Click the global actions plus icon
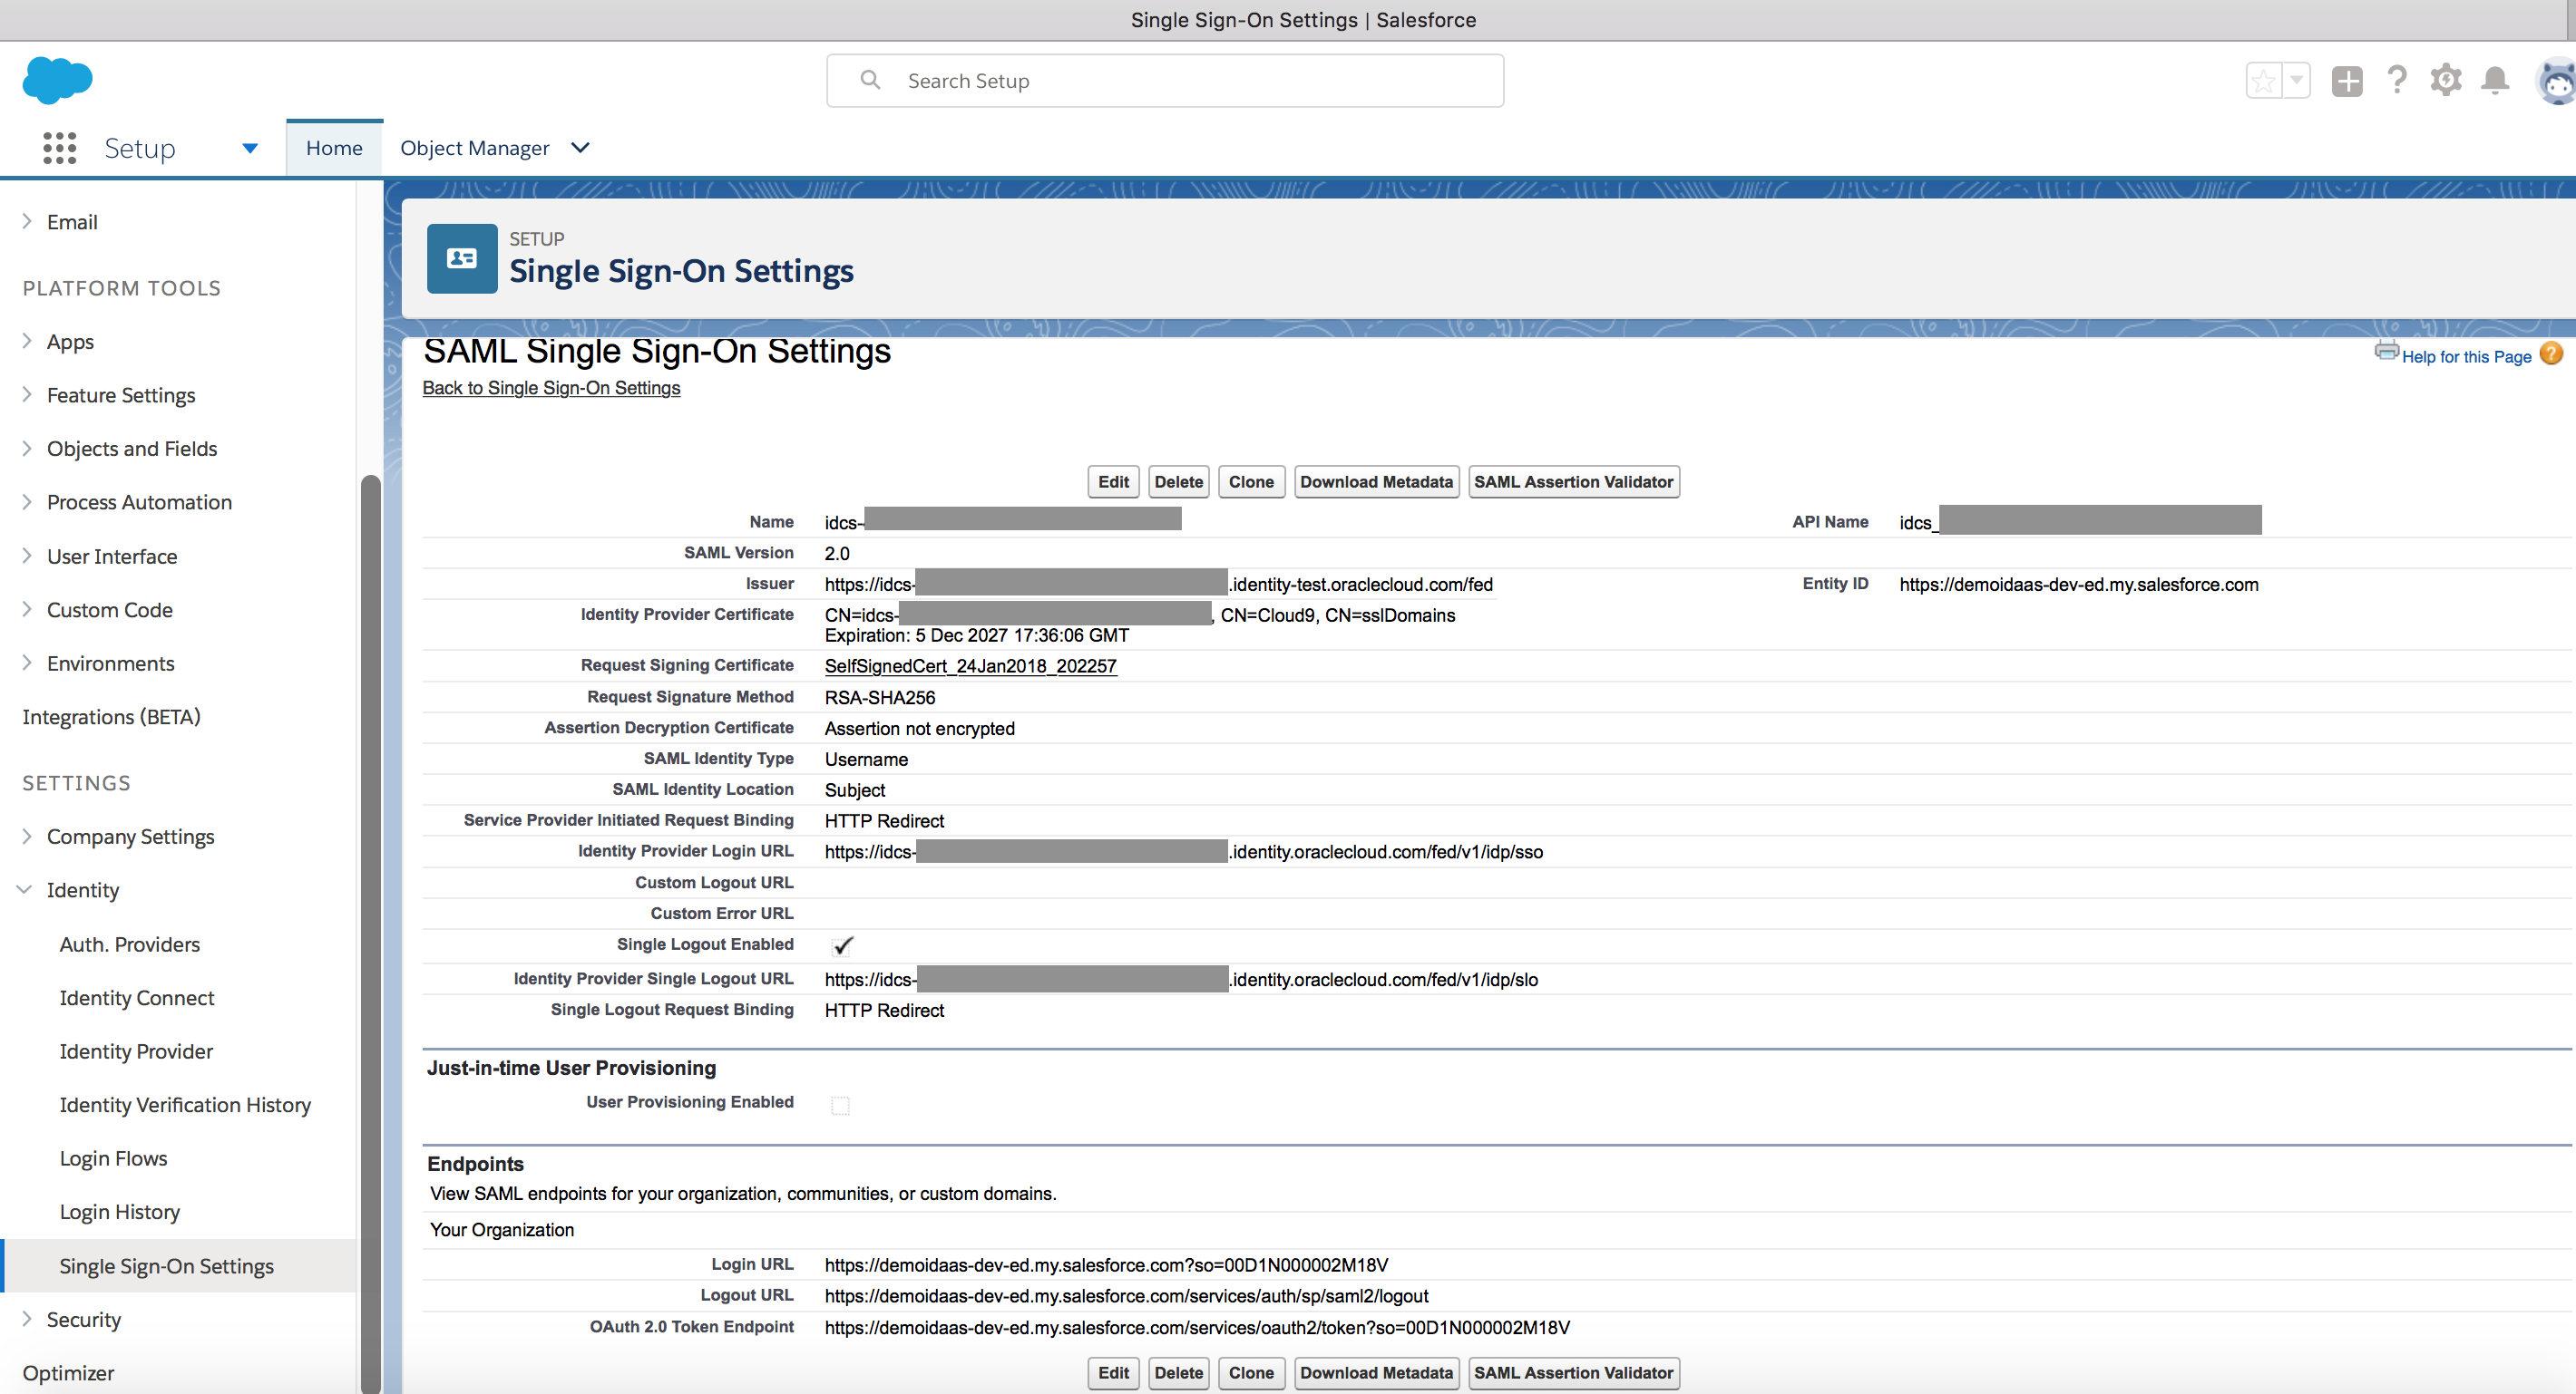The width and height of the screenshot is (2576, 1394). (2347, 80)
